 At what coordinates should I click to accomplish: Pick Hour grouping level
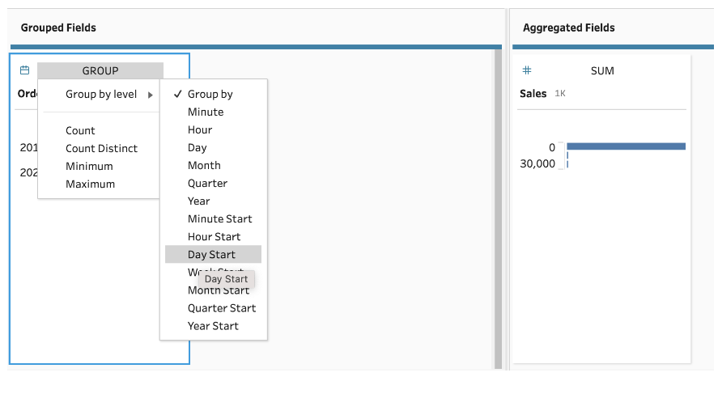click(x=200, y=129)
